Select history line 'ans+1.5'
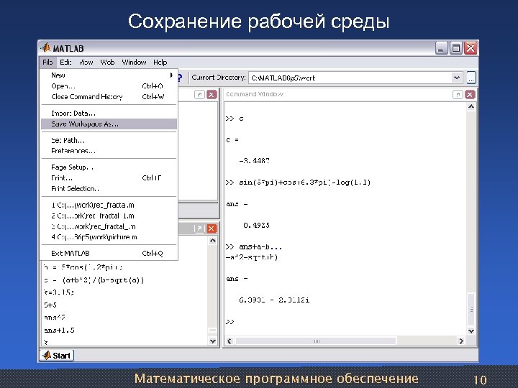The width and height of the screenshot is (518, 388). click(x=59, y=330)
